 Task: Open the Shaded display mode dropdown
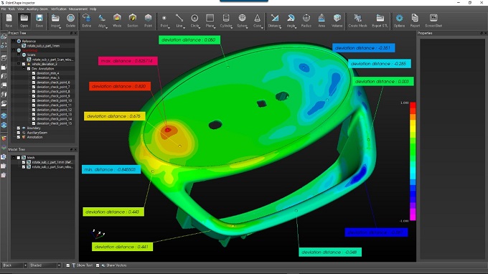click(x=45, y=265)
